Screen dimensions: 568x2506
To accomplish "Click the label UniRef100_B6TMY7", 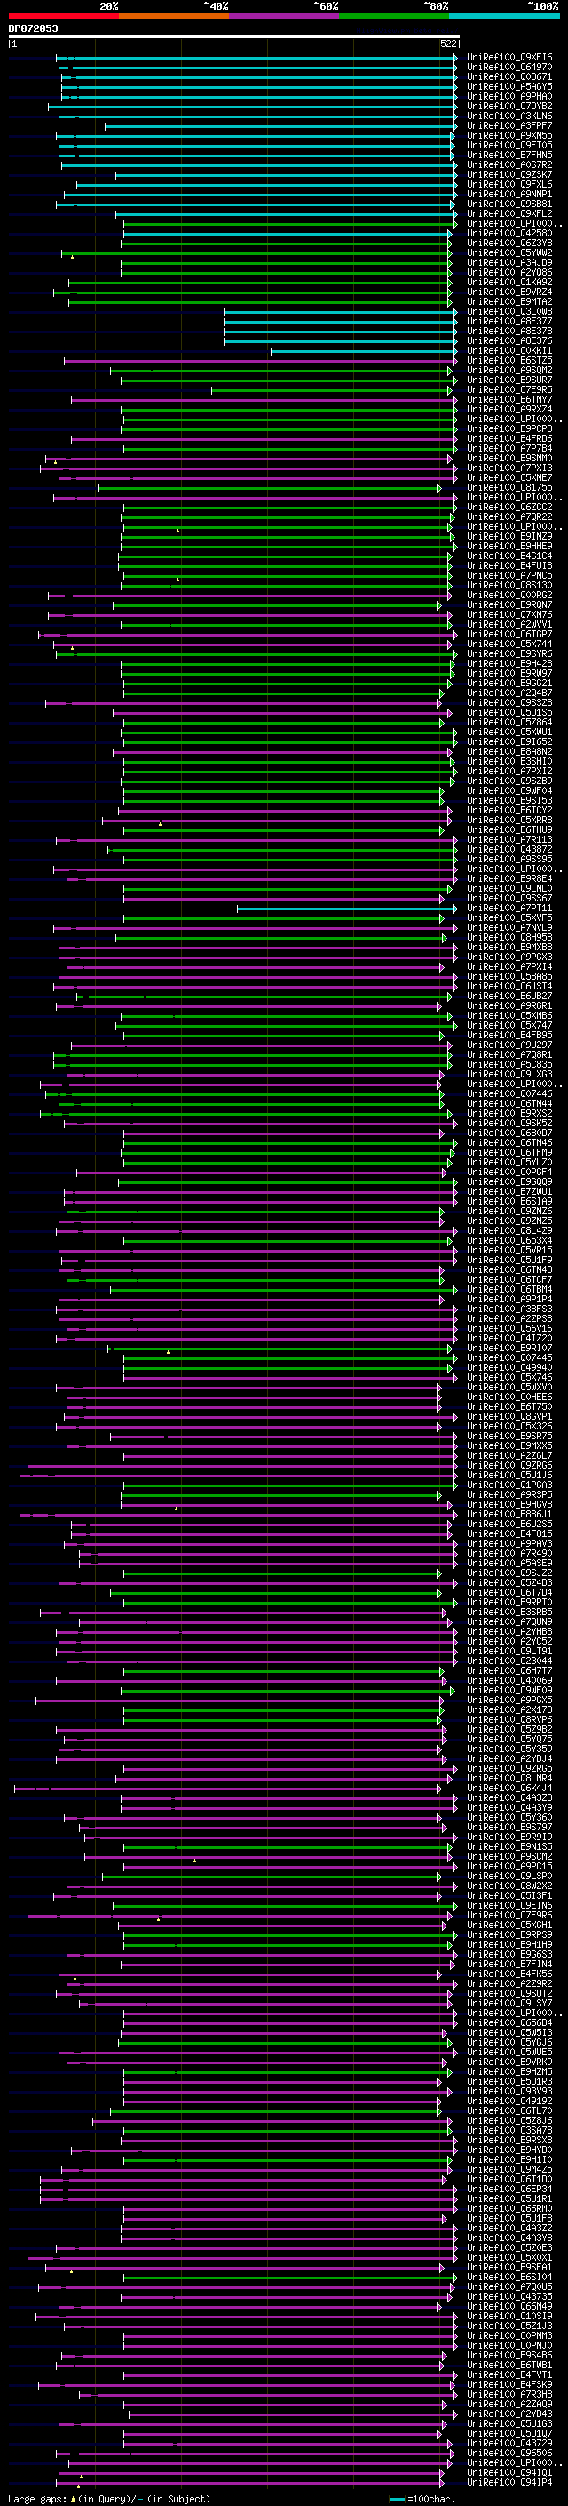I will tap(509, 400).
